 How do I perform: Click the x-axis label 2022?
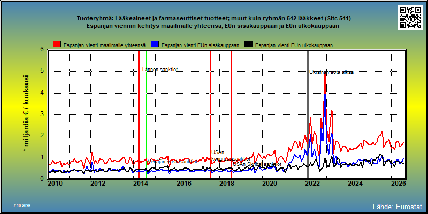point(312,184)
